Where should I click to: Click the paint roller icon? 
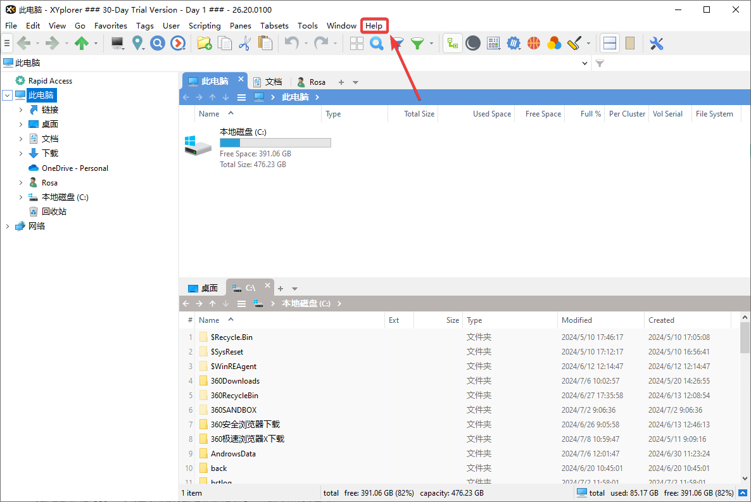click(574, 43)
